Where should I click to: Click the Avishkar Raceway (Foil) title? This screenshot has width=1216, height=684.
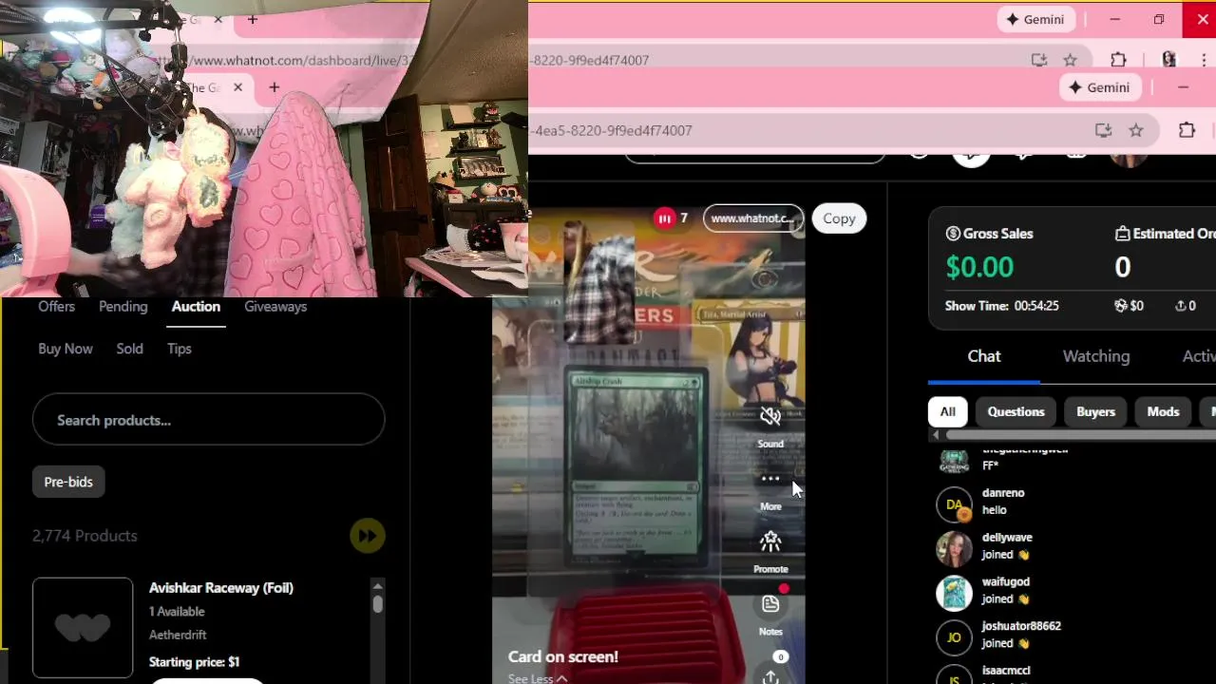(220, 588)
